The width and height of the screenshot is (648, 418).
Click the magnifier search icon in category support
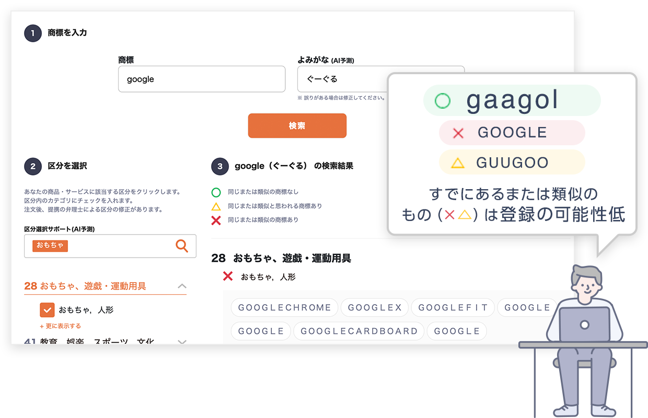click(181, 246)
